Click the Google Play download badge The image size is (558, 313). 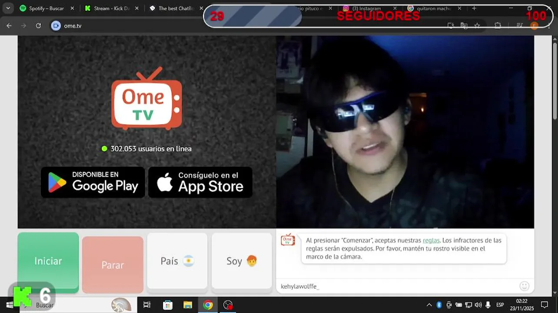(x=93, y=182)
